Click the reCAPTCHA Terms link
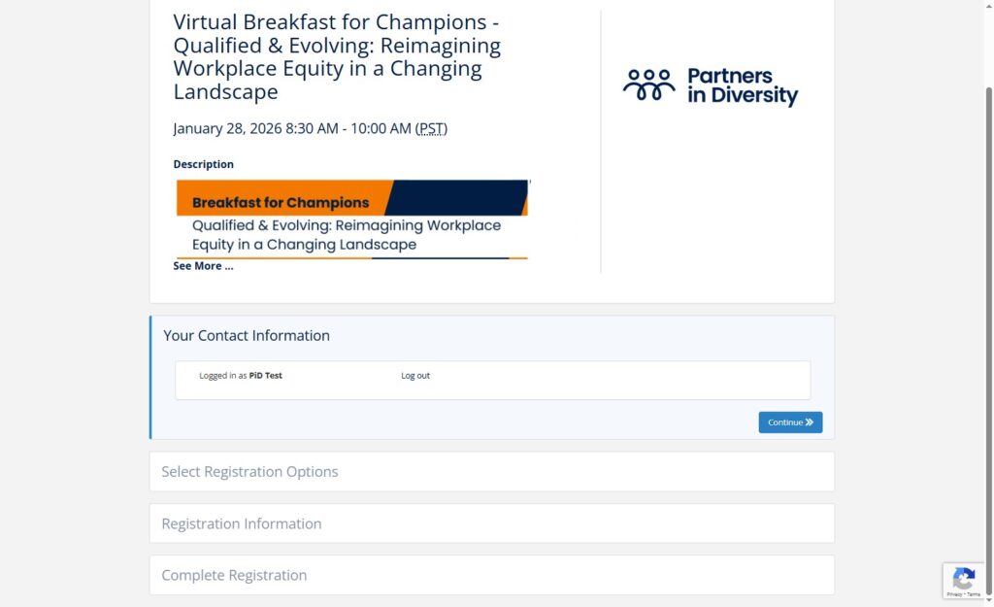 [974, 594]
